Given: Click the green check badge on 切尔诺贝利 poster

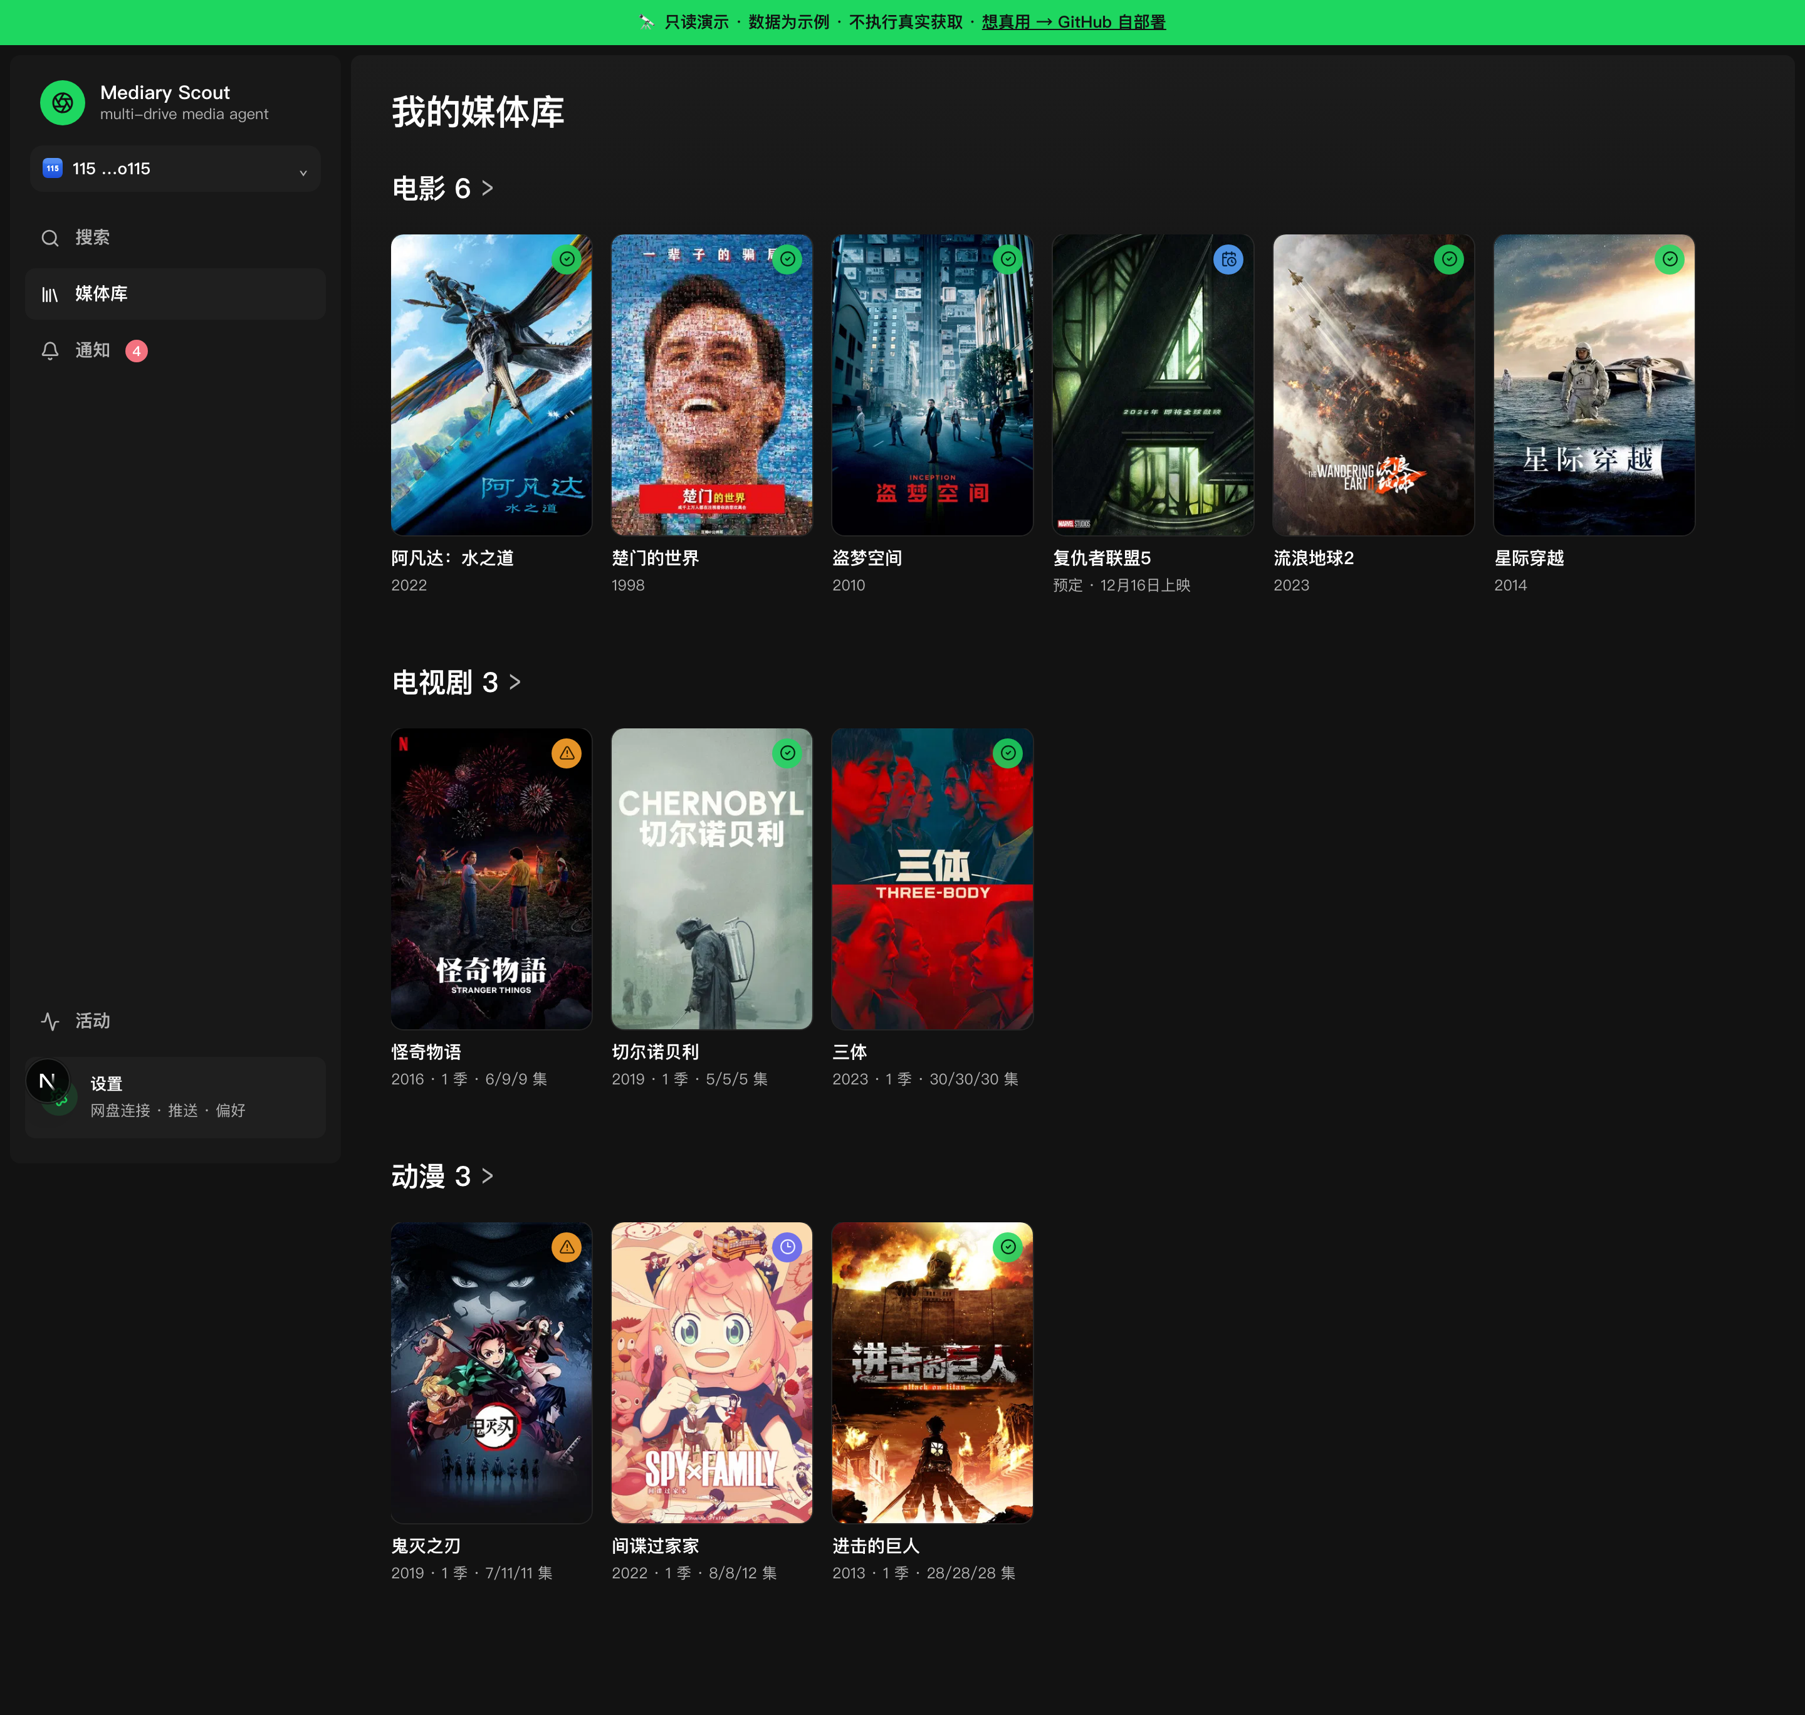Looking at the screenshot, I should pos(788,753).
